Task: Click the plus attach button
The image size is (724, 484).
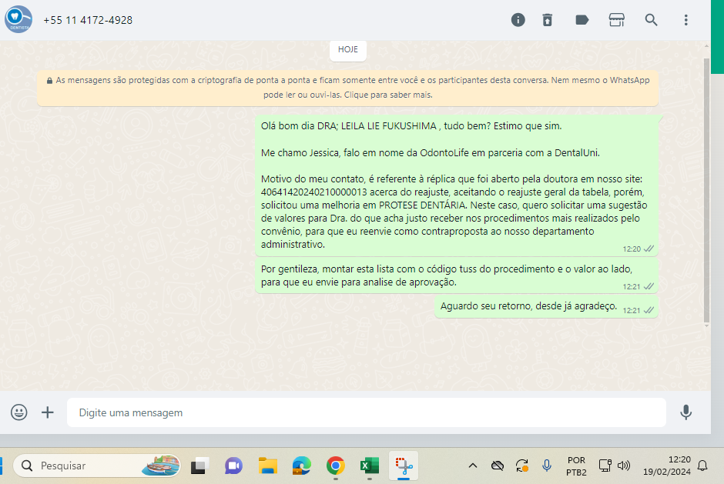Action: coord(48,412)
